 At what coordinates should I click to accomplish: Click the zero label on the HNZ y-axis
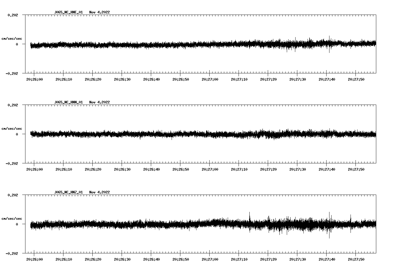click(x=17, y=224)
